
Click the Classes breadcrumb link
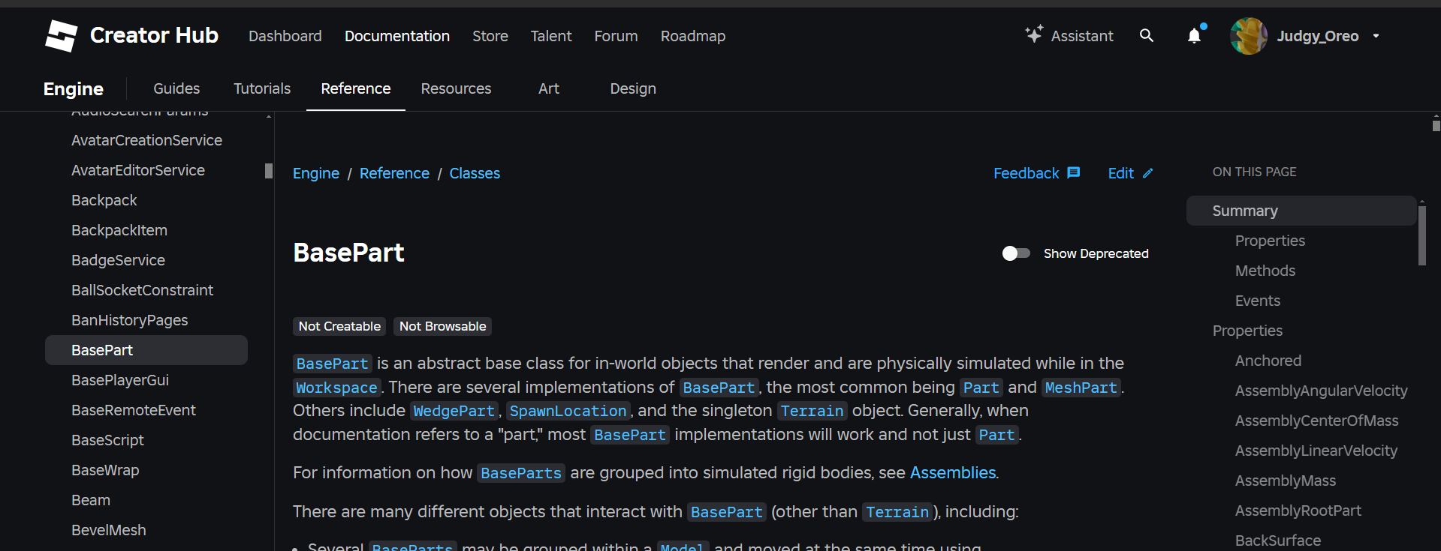point(475,173)
